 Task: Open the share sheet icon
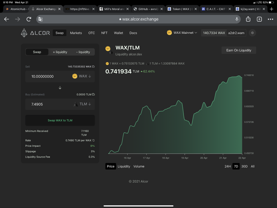tap(248, 19)
